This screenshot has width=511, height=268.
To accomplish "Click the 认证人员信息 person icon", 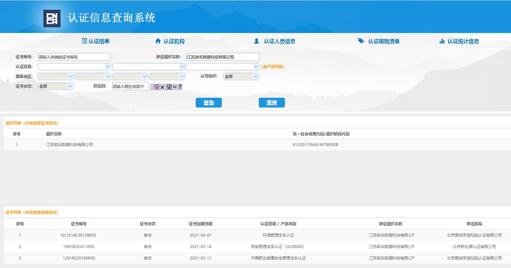I will 256,41.
